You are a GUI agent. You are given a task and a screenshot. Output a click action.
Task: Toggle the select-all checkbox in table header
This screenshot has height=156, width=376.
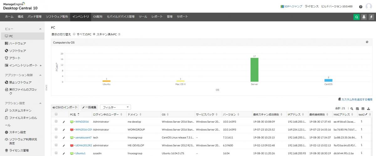coord(56,114)
